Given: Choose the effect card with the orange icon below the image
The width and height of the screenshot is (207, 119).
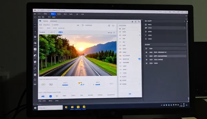Looking at the screenshot, I should [x=81, y=83].
